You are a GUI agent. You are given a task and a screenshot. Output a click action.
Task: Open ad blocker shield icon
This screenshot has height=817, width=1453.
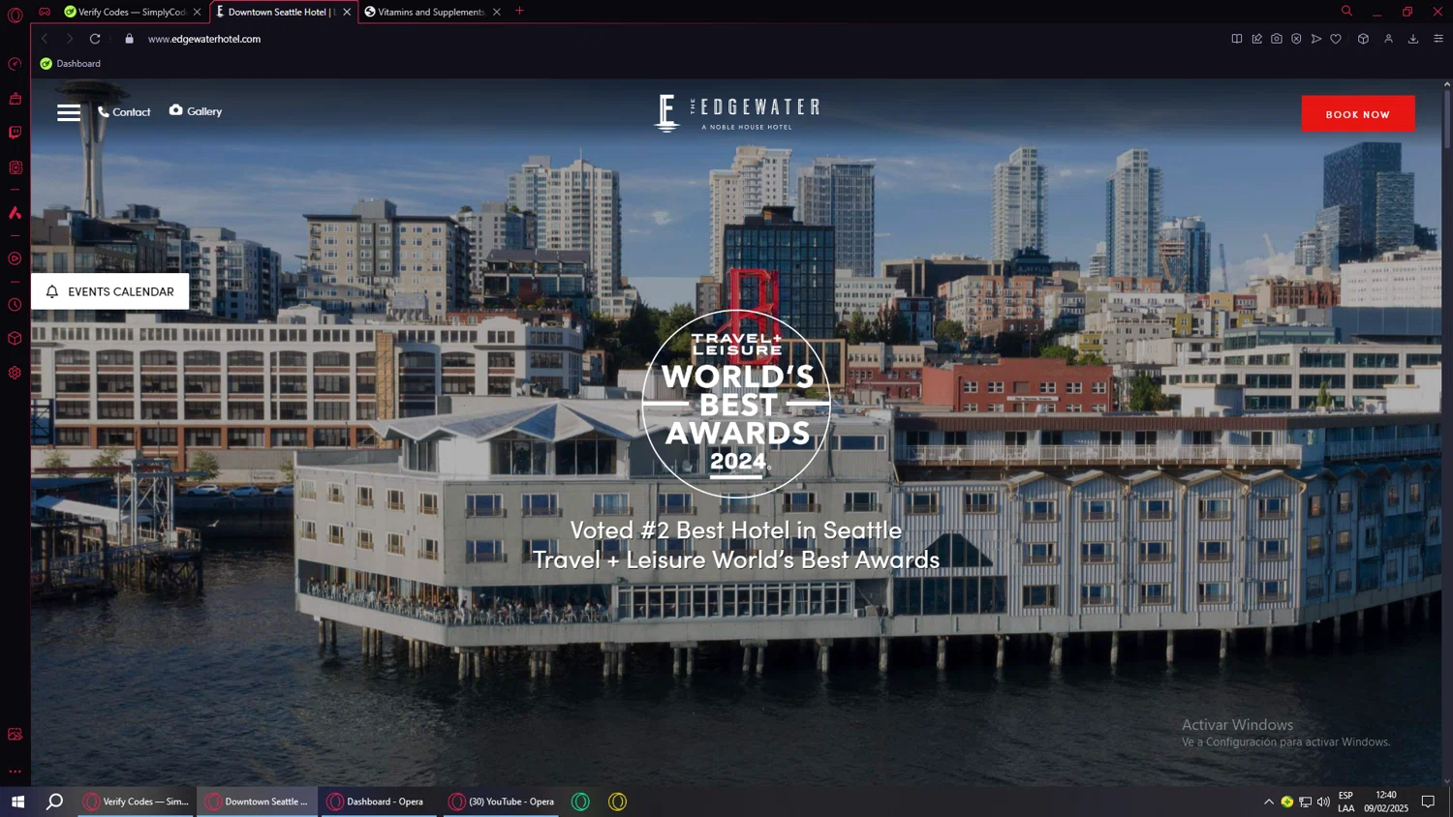tap(1296, 39)
